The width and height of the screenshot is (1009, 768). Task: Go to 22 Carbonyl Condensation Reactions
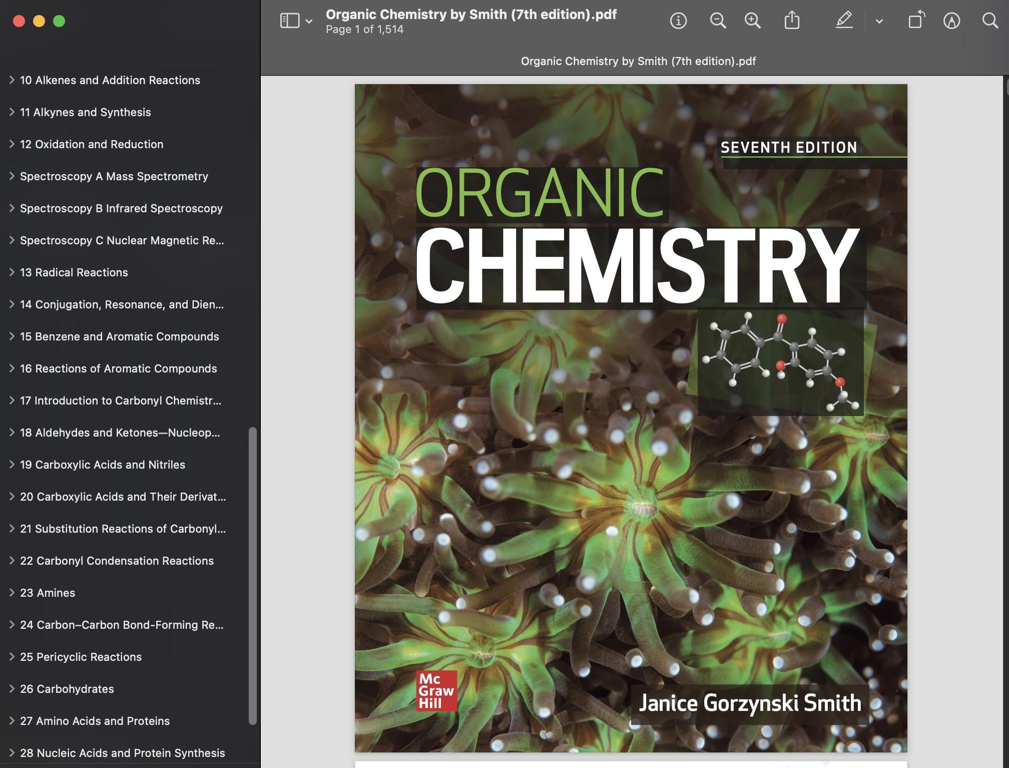(117, 561)
